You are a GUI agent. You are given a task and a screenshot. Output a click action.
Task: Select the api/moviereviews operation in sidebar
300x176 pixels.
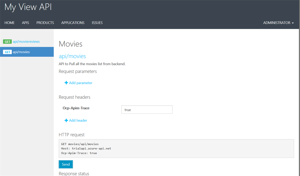(26, 42)
